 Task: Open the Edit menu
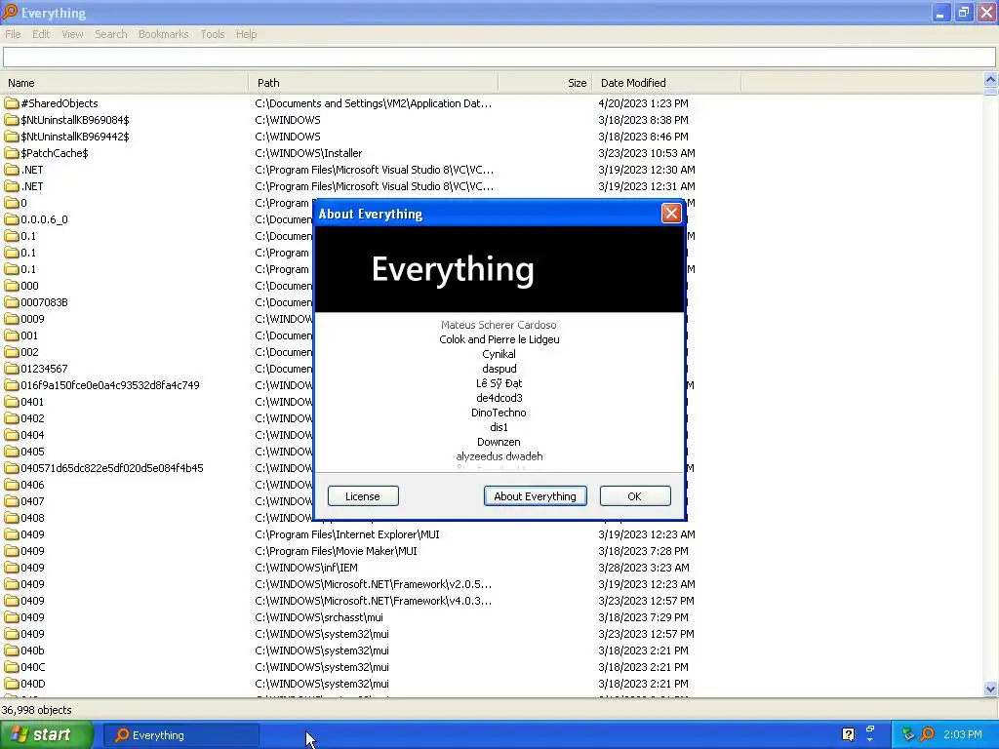click(x=41, y=34)
